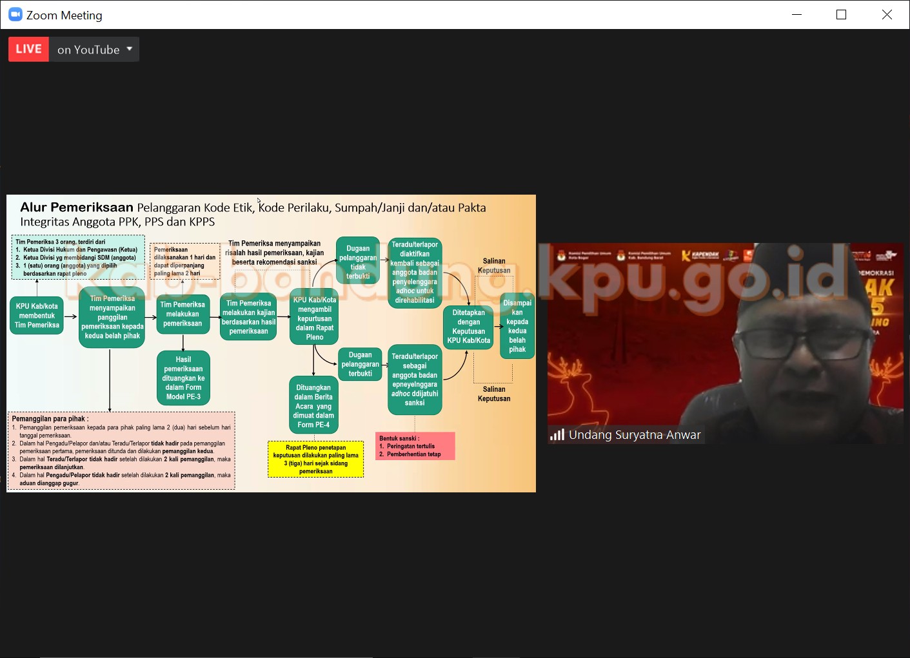The image size is (910, 658).
Task: Close the Zoom Meeting window
Action: click(x=887, y=15)
